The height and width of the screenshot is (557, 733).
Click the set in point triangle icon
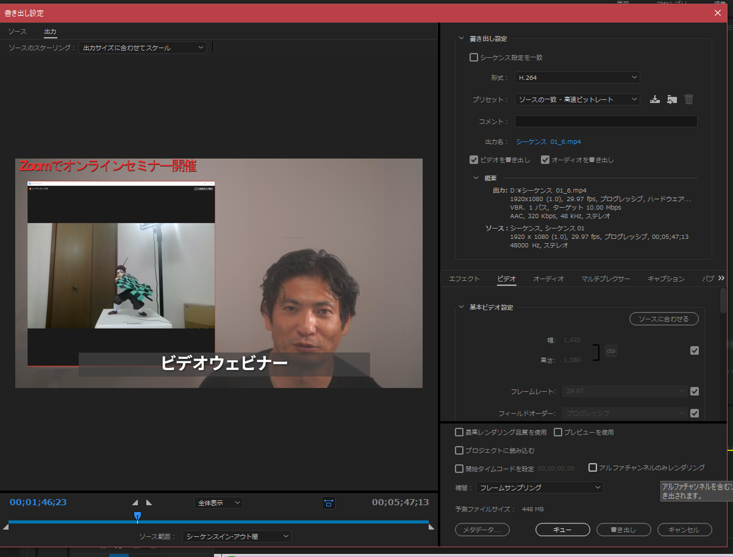pyautogui.click(x=135, y=503)
